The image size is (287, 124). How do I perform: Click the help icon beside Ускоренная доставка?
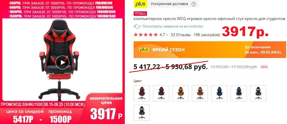click(194, 4)
